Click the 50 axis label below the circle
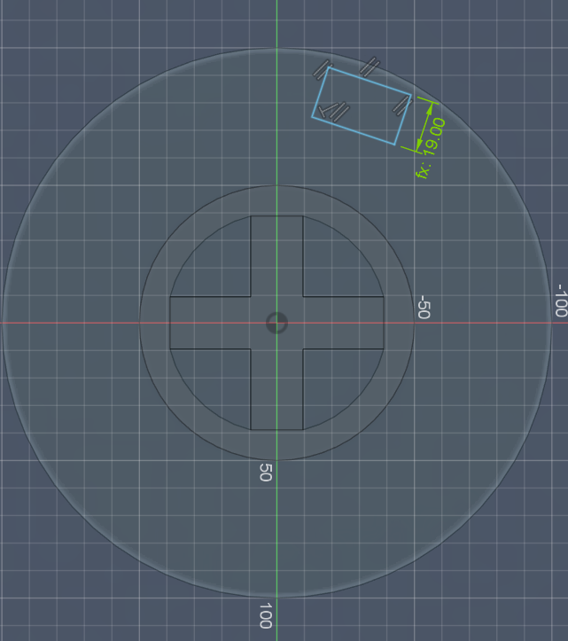The width and height of the screenshot is (568, 641). (266, 473)
